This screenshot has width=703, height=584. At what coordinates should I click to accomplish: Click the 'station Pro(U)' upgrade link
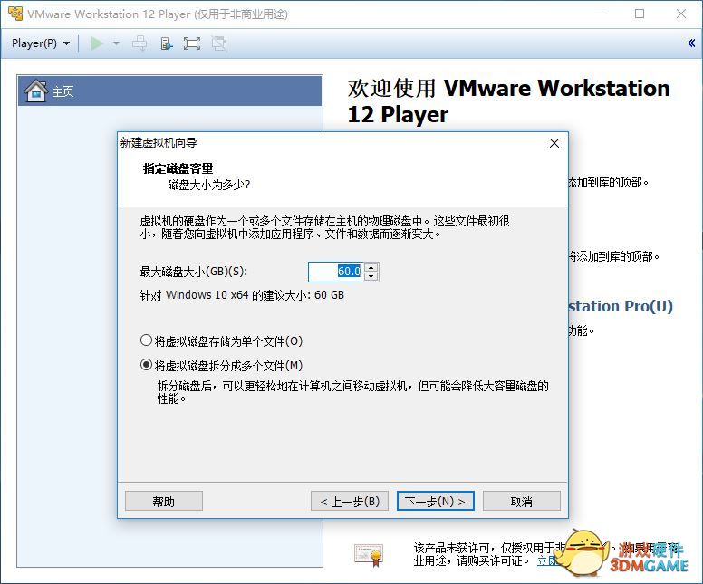[x=621, y=306]
